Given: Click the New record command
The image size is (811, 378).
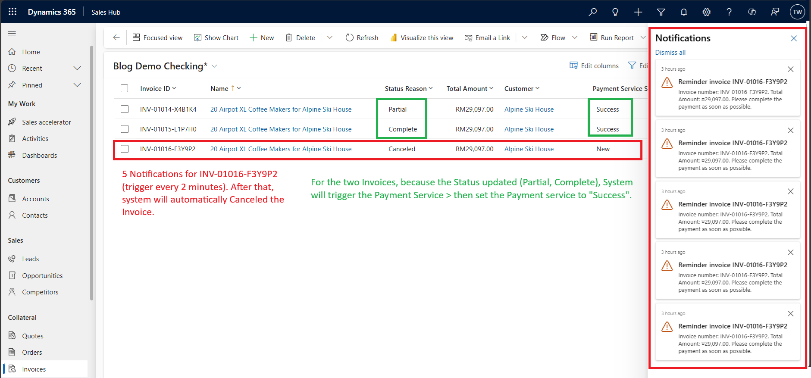Looking at the screenshot, I should click(x=262, y=37).
